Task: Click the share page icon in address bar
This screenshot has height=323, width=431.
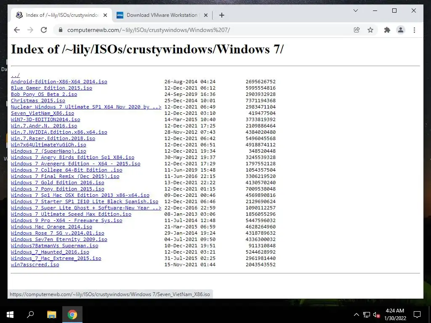Action: 357,30
